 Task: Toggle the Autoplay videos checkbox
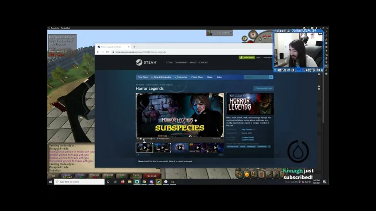tap(158, 139)
